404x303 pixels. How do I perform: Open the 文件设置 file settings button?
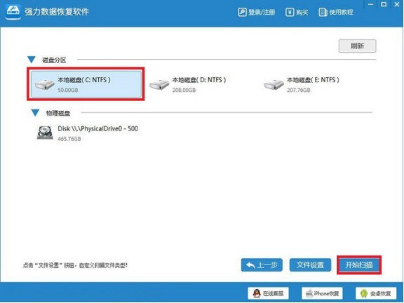coord(310,265)
